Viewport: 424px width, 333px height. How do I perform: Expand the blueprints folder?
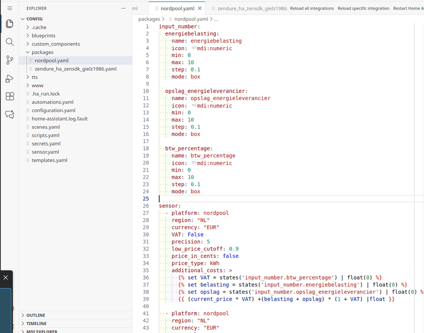[43, 35]
